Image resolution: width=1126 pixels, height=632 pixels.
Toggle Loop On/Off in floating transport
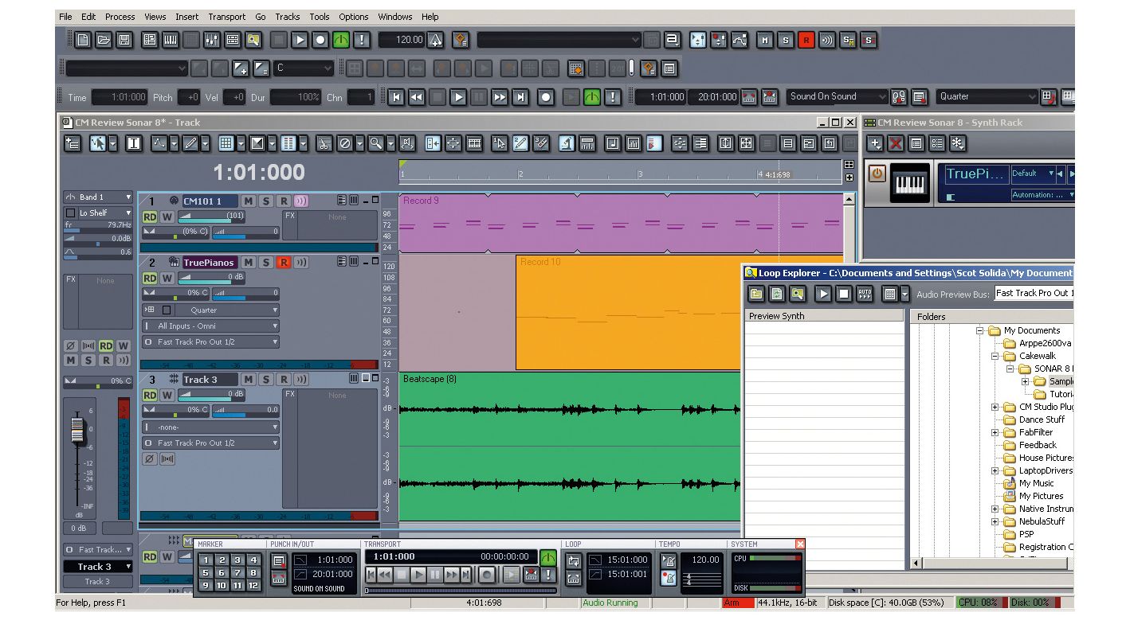(573, 560)
